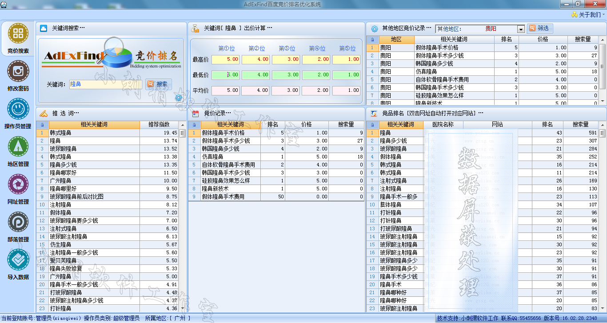Click the 搜索 keyword search button
607x323 pixels.
[x=158, y=84]
